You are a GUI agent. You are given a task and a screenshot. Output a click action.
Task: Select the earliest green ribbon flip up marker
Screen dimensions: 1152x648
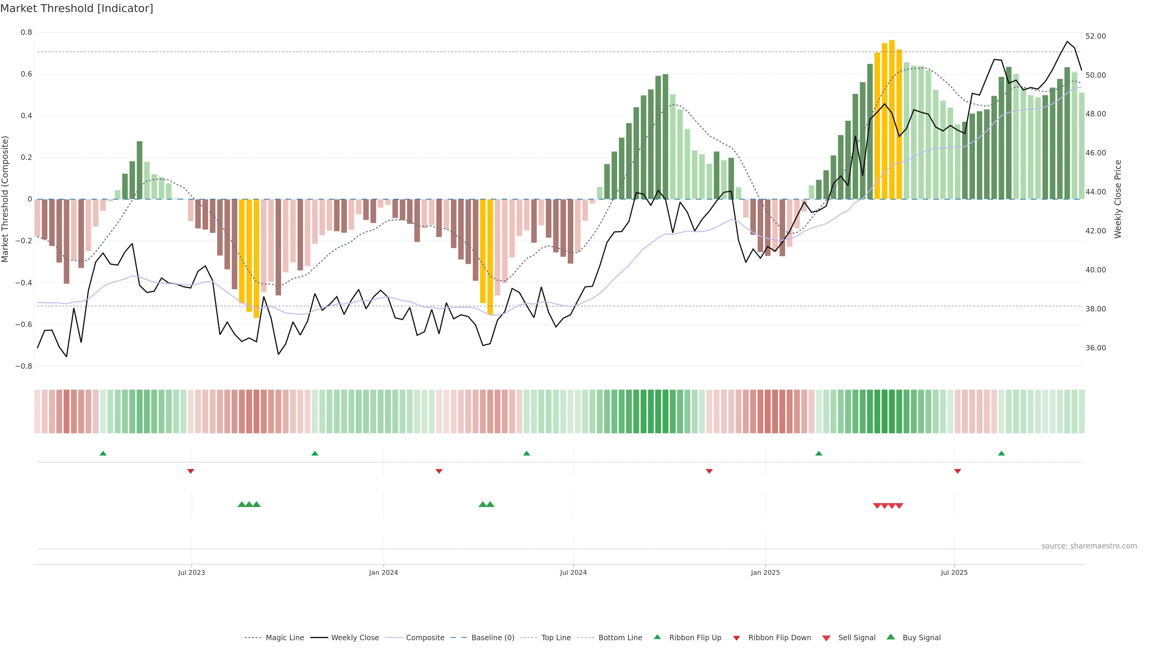103,454
